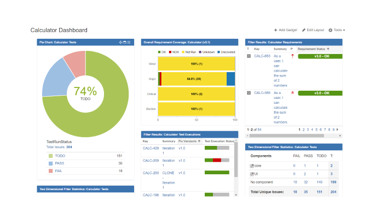
Task: Click the issue type icon beside CALC-663
Action: pyautogui.click(x=249, y=56)
